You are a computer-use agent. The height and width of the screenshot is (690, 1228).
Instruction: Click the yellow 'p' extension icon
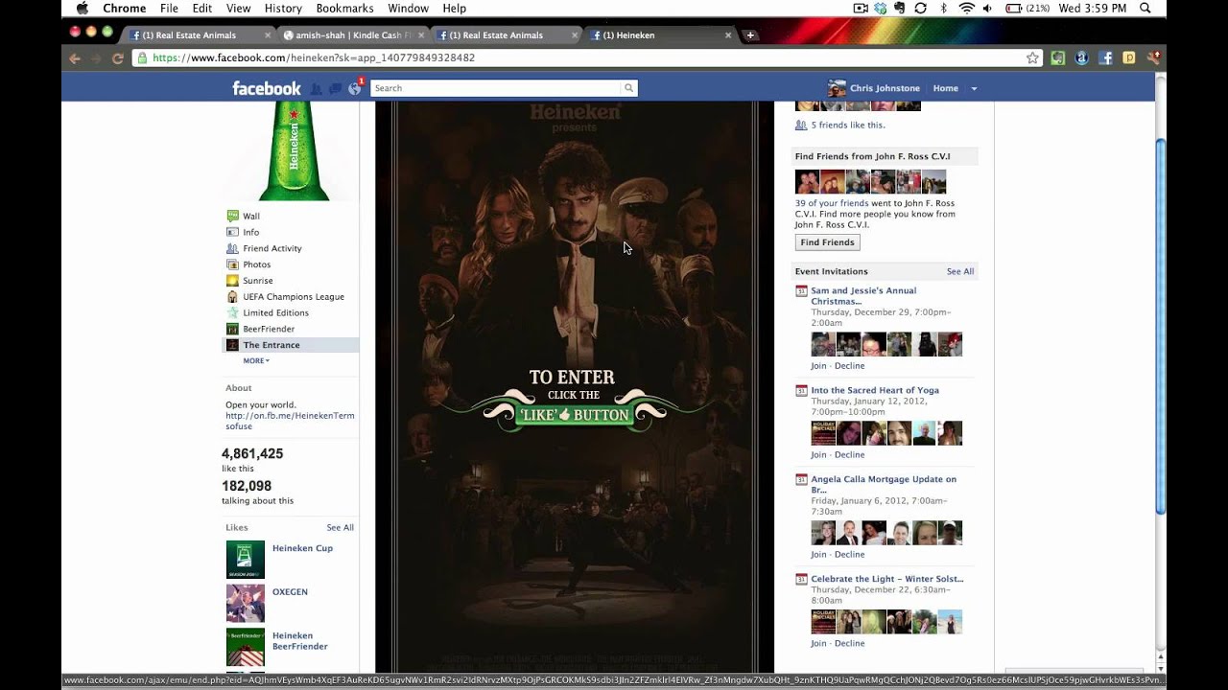[x=1129, y=58]
